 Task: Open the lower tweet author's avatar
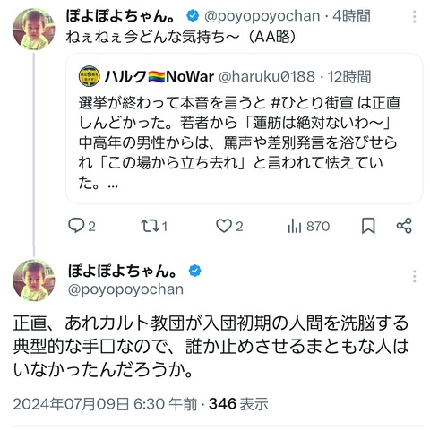click(x=34, y=280)
